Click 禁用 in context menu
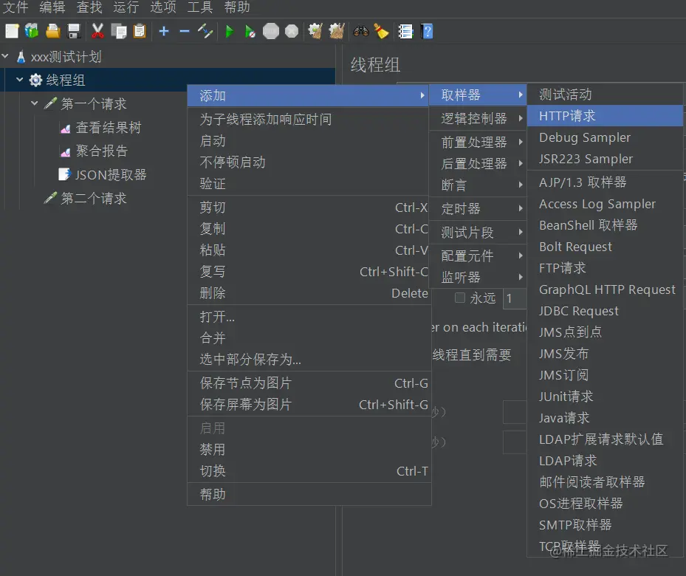The width and height of the screenshot is (686, 576). click(x=309, y=449)
